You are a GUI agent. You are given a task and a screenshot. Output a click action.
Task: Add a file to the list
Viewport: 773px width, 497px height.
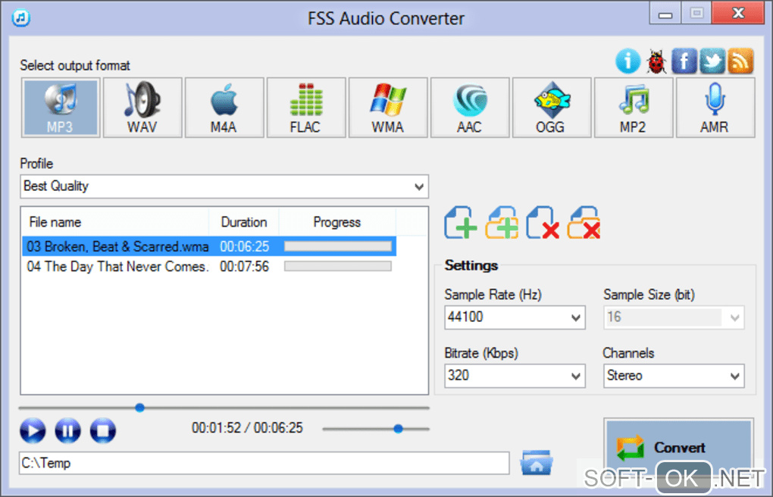[x=461, y=223]
